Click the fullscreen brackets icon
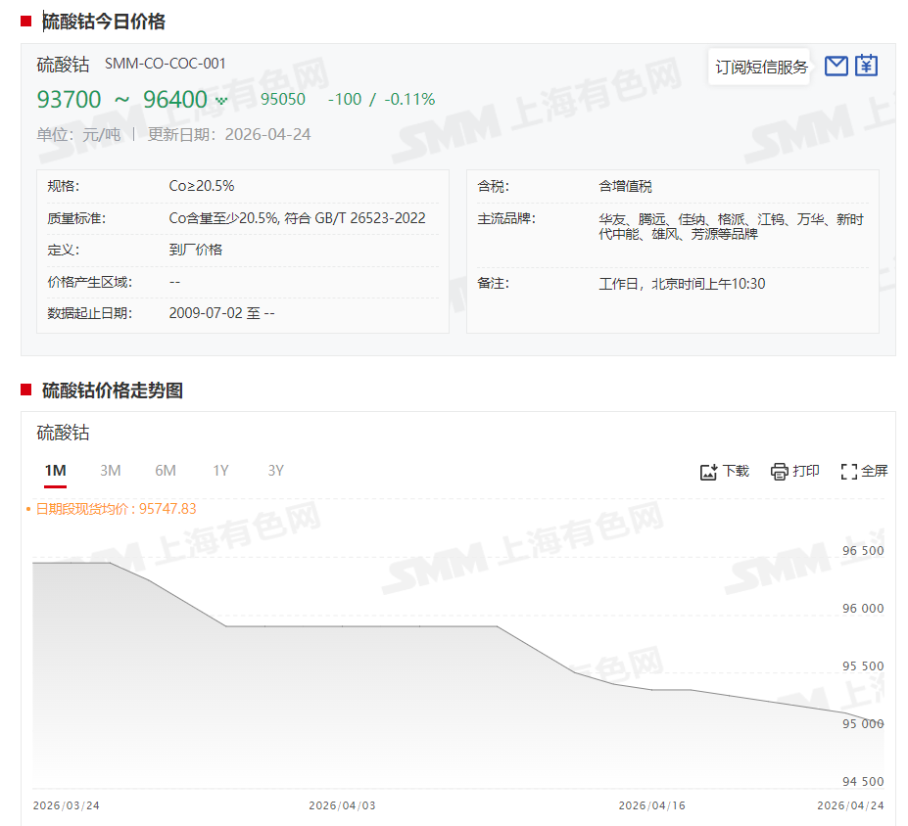This screenshot has height=826, width=908. pyautogui.click(x=849, y=472)
